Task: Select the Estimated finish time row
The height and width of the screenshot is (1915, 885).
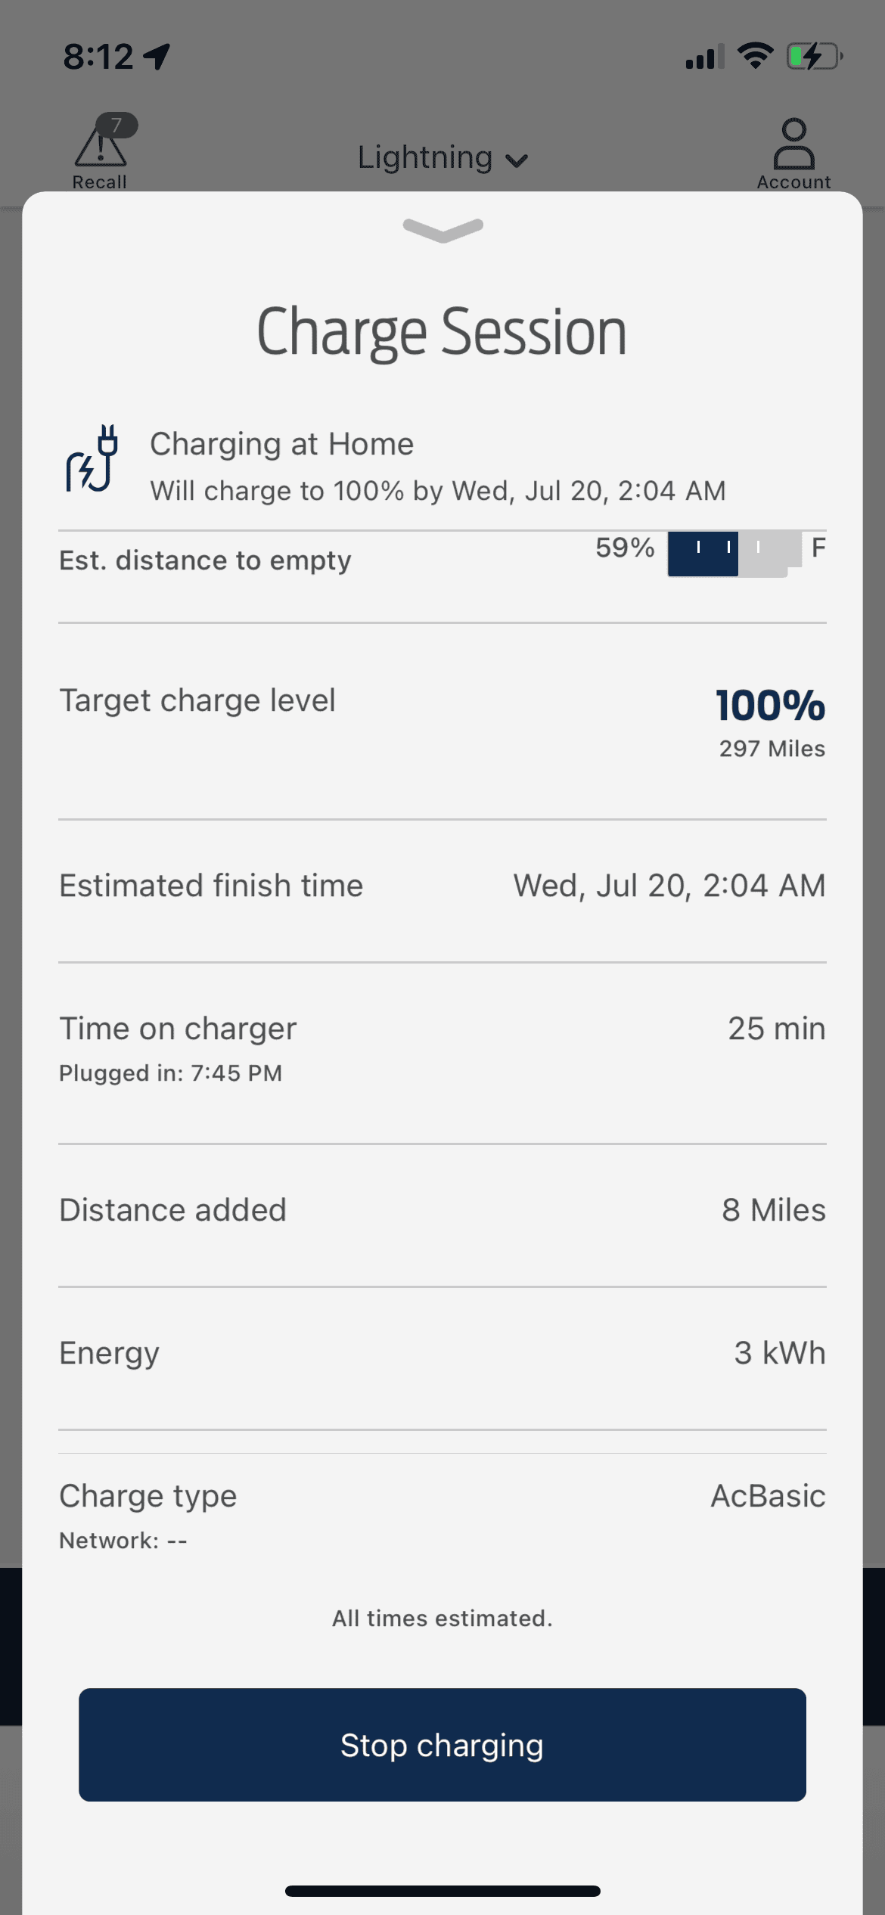Action: pos(442,886)
